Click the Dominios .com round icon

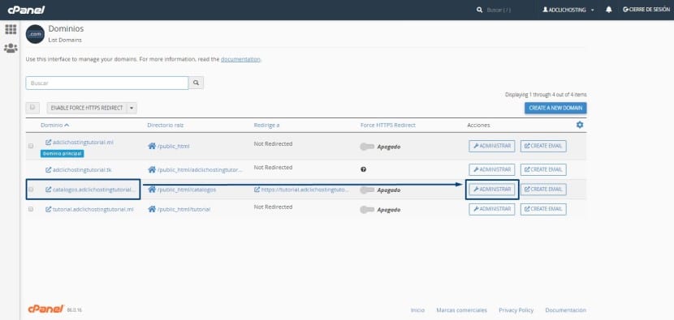point(35,34)
